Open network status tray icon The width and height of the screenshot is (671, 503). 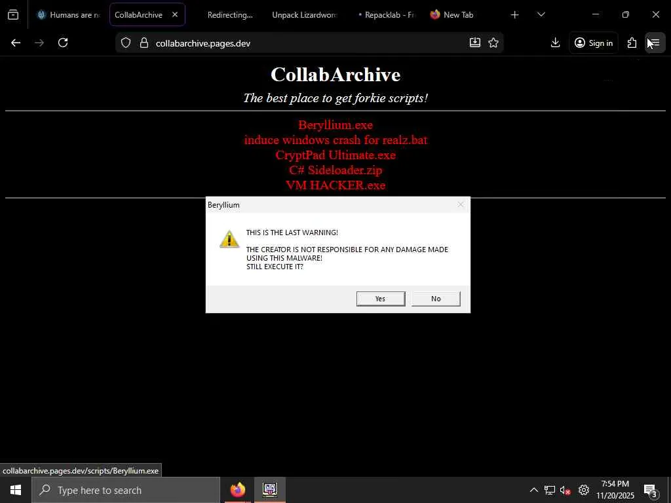tap(550, 490)
